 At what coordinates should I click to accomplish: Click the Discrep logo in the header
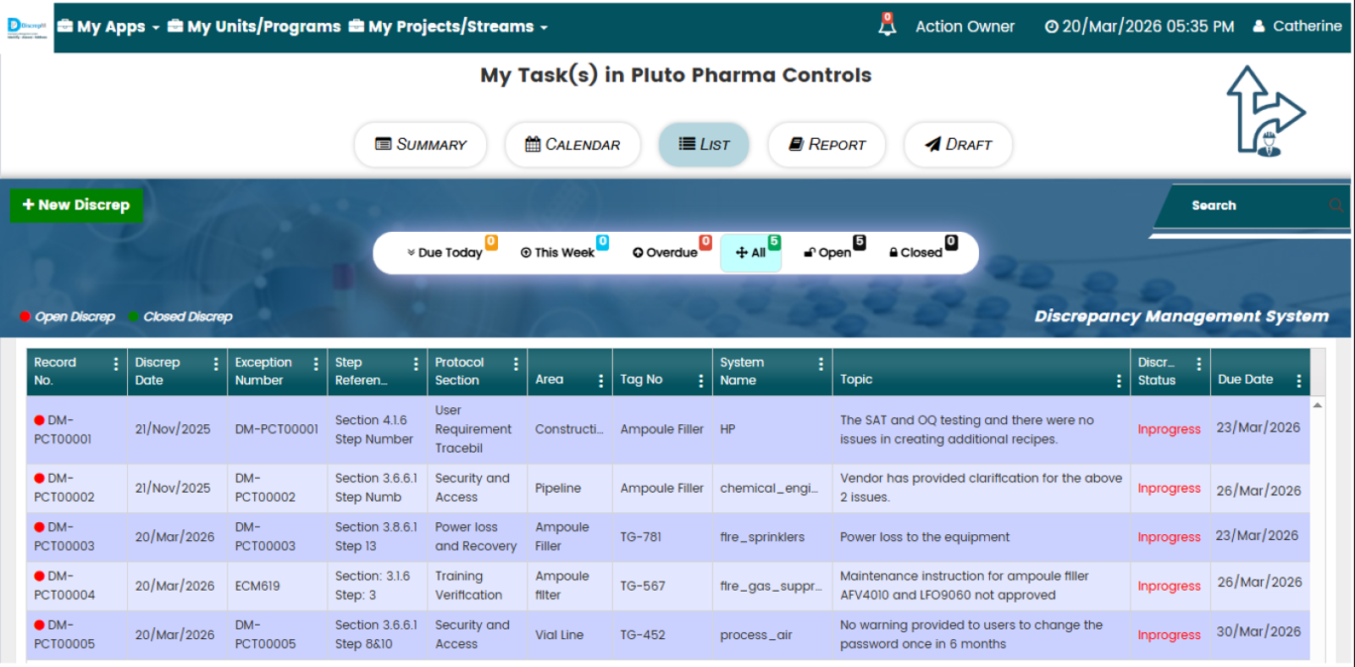pyautogui.click(x=27, y=27)
